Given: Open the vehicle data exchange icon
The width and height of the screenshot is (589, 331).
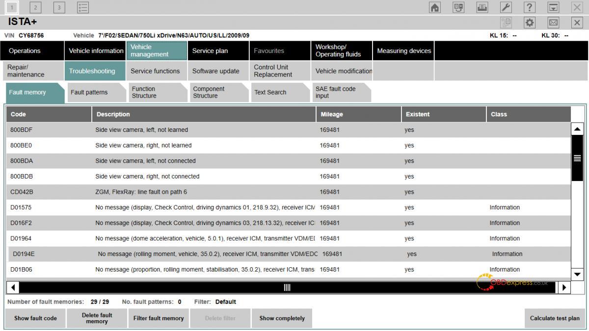Looking at the screenshot, I should coord(458,7).
